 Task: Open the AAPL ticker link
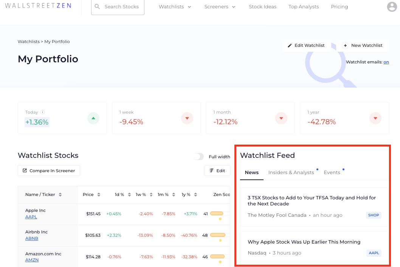pos(31,217)
